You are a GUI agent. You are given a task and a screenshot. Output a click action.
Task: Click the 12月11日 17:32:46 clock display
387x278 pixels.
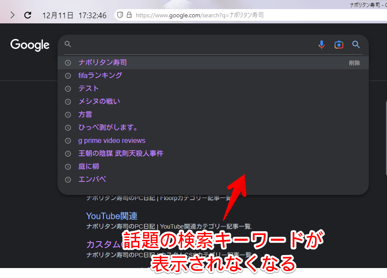coord(74,16)
